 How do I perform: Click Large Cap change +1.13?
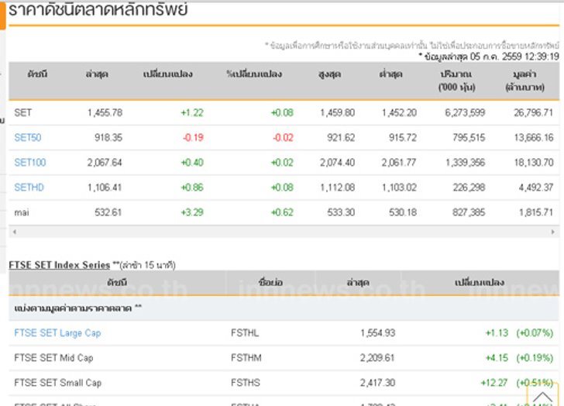[x=497, y=333]
